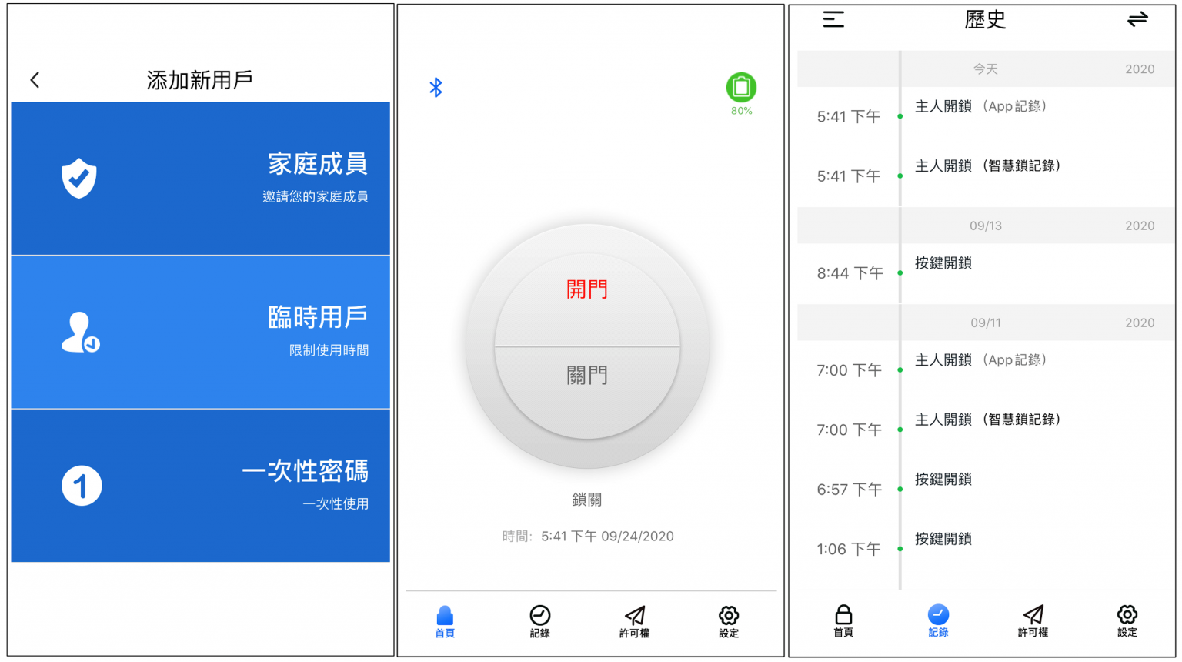Tap the circled 1 icon for 一次性密碼
The width and height of the screenshot is (1182, 662).
click(x=79, y=485)
